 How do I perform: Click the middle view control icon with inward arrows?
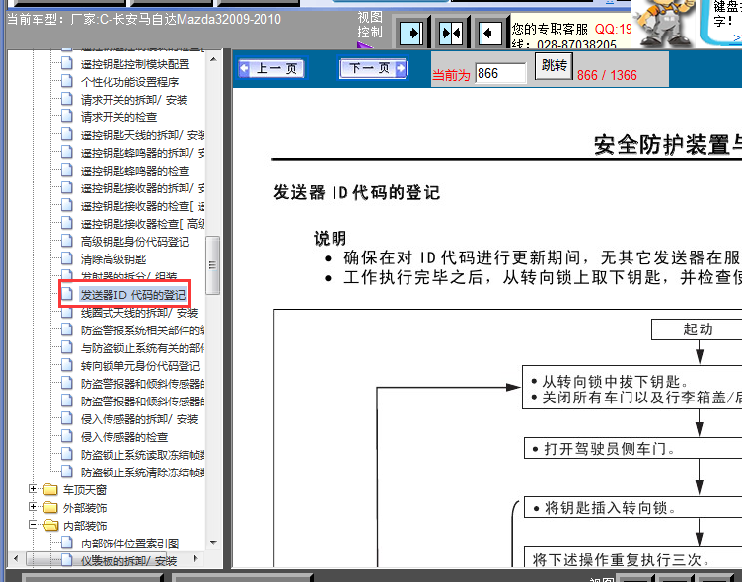[x=451, y=33]
